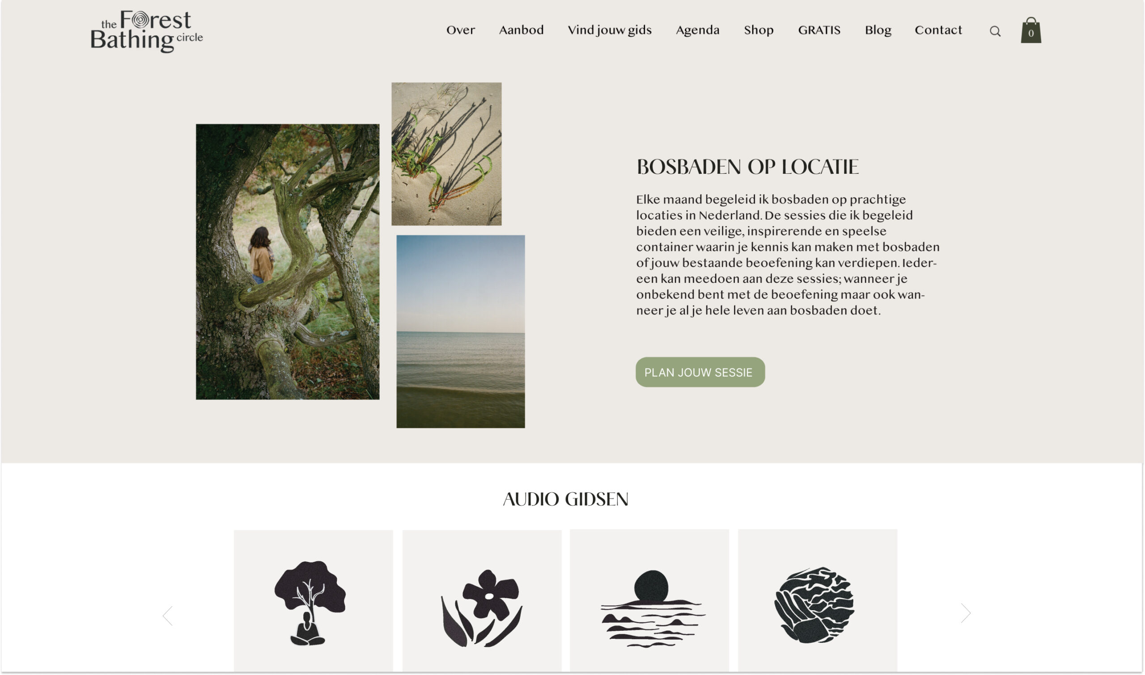
Task: Open the GRATIS menu link
Action: pos(819,30)
